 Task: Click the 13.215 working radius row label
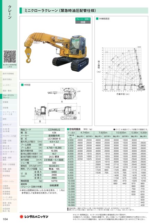[71, 194]
